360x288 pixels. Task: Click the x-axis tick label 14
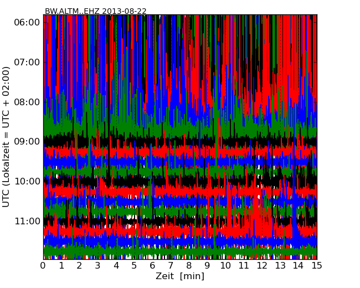(299, 266)
